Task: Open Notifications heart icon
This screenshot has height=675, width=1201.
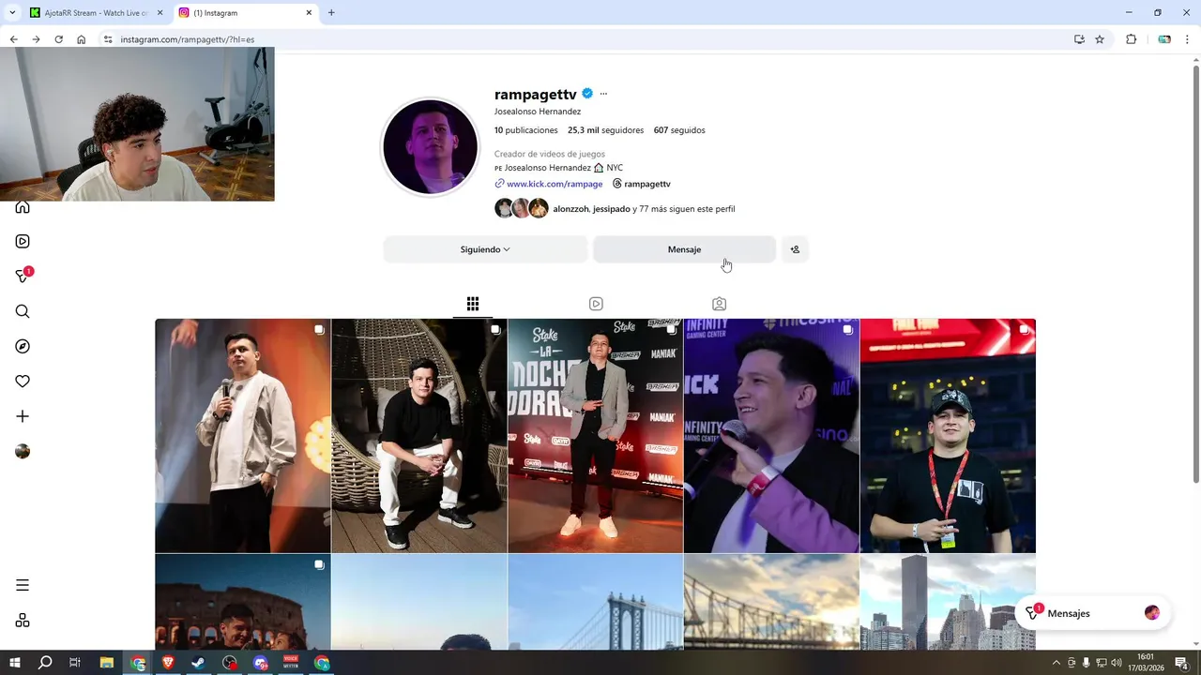Action: pyautogui.click(x=23, y=382)
